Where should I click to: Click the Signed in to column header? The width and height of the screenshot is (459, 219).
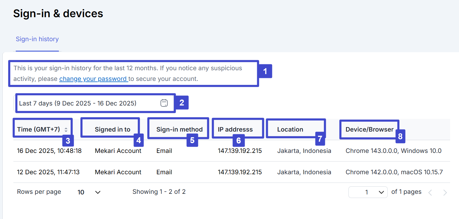click(112, 130)
